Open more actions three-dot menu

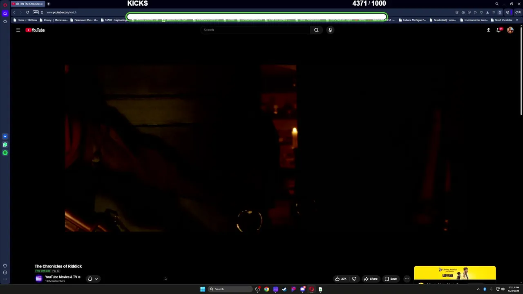click(407, 279)
